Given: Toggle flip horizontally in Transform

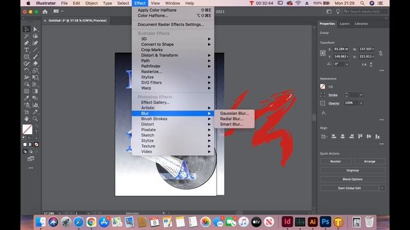Looking at the screenshot, I should 364,64.
